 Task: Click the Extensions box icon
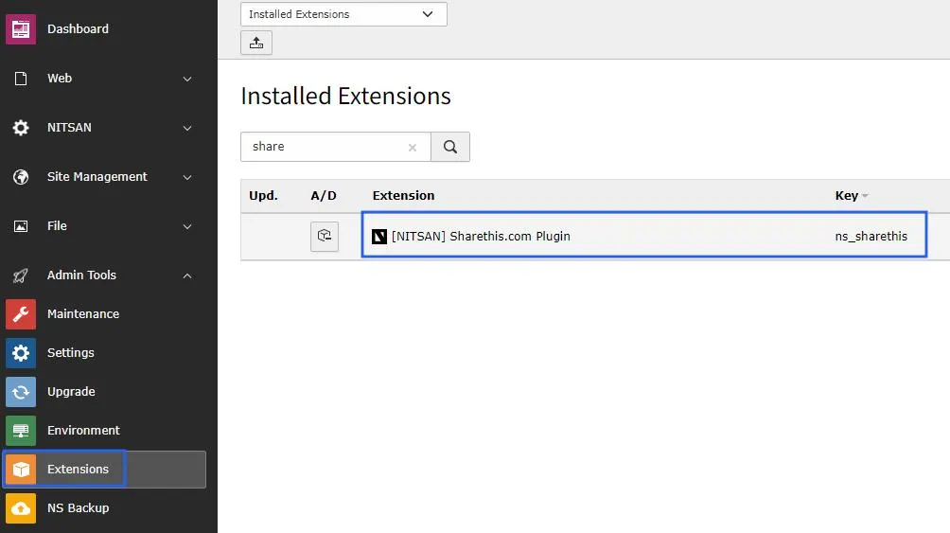[x=21, y=470]
